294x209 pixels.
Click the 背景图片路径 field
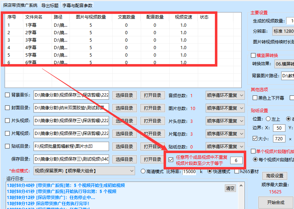[x=288, y=75]
